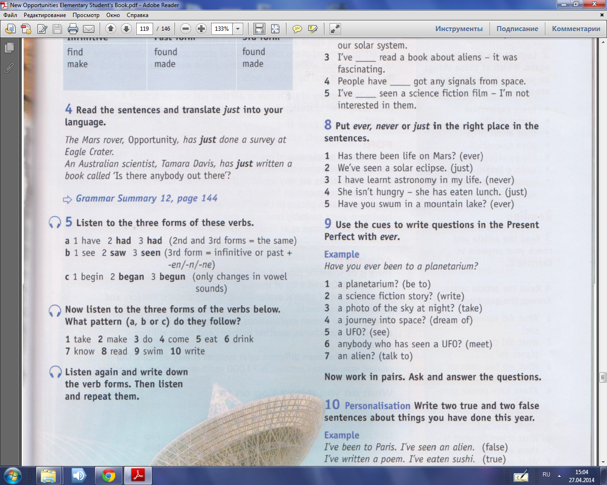Add a sticky note comment

pyautogui.click(x=298, y=28)
